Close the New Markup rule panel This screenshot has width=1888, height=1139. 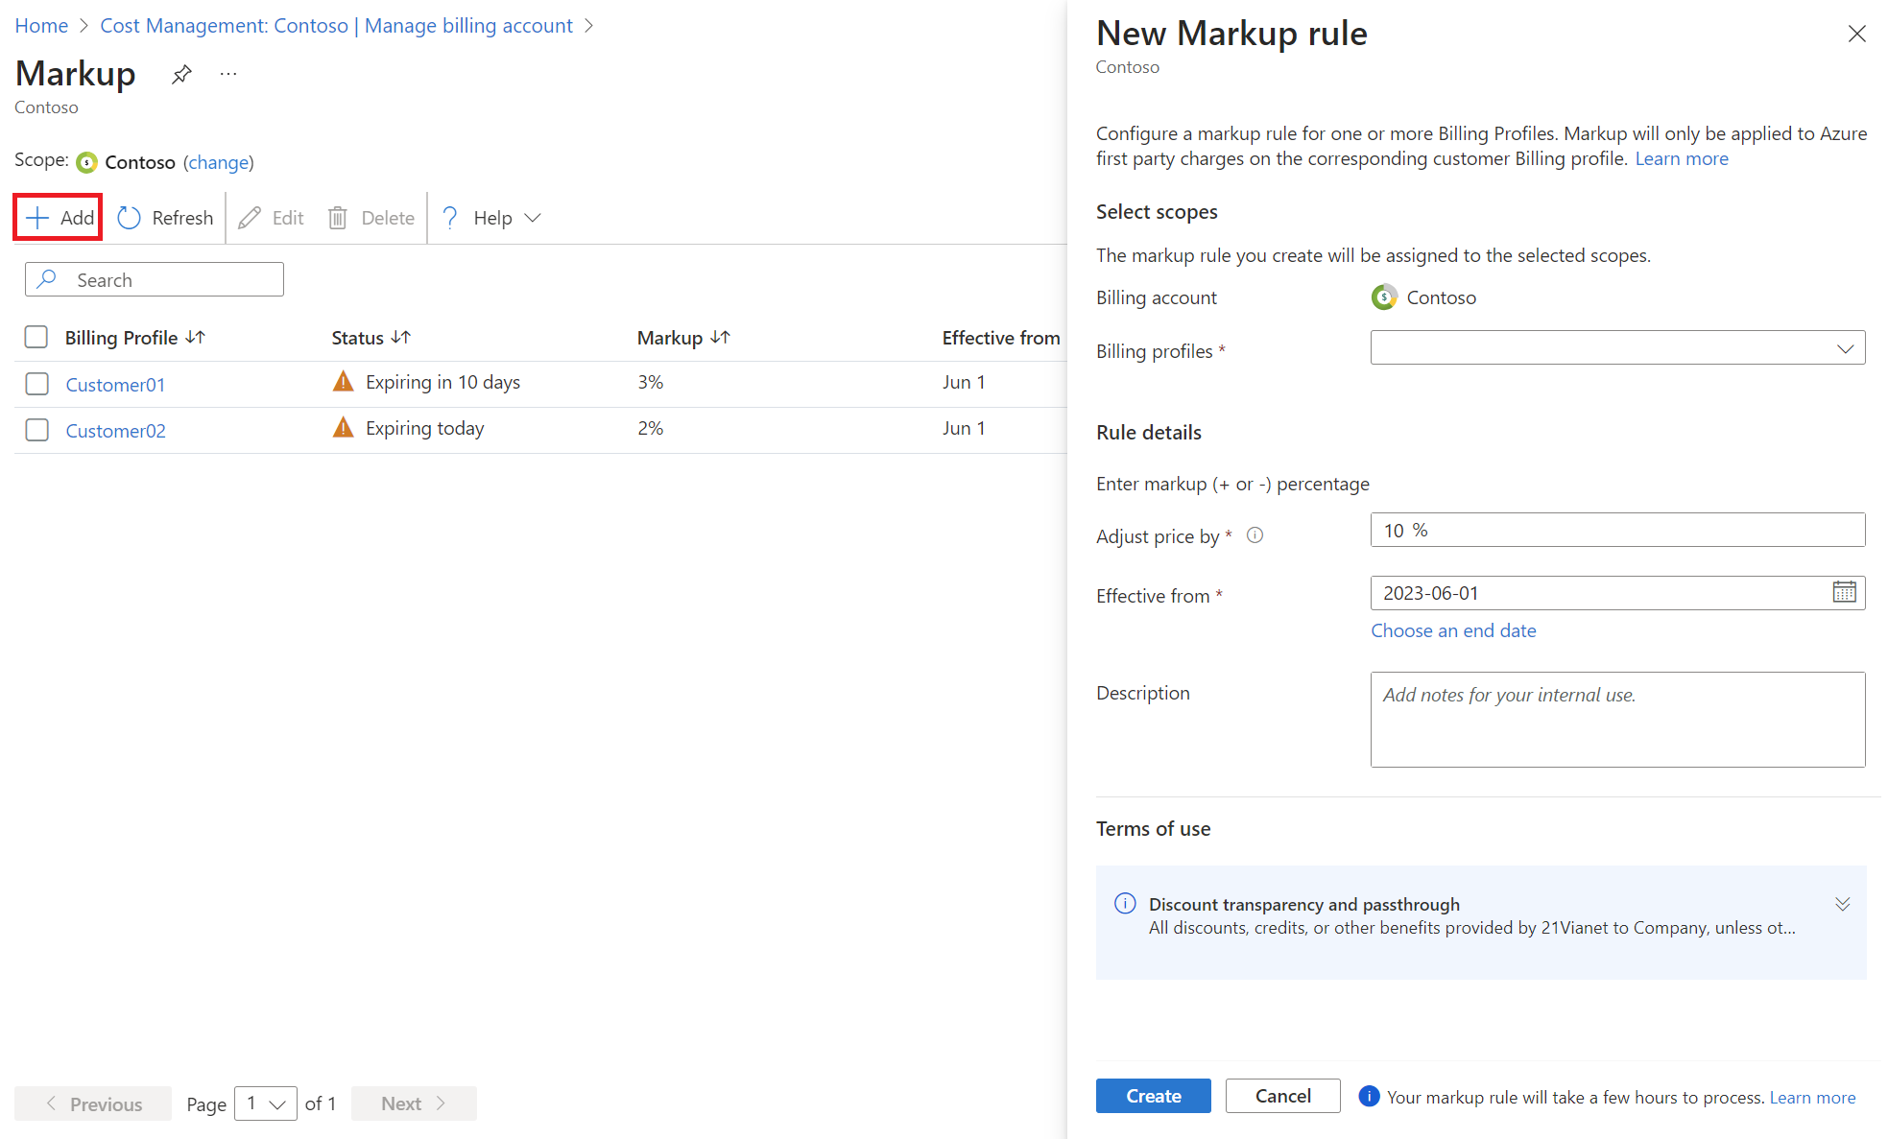click(x=1856, y=34)
